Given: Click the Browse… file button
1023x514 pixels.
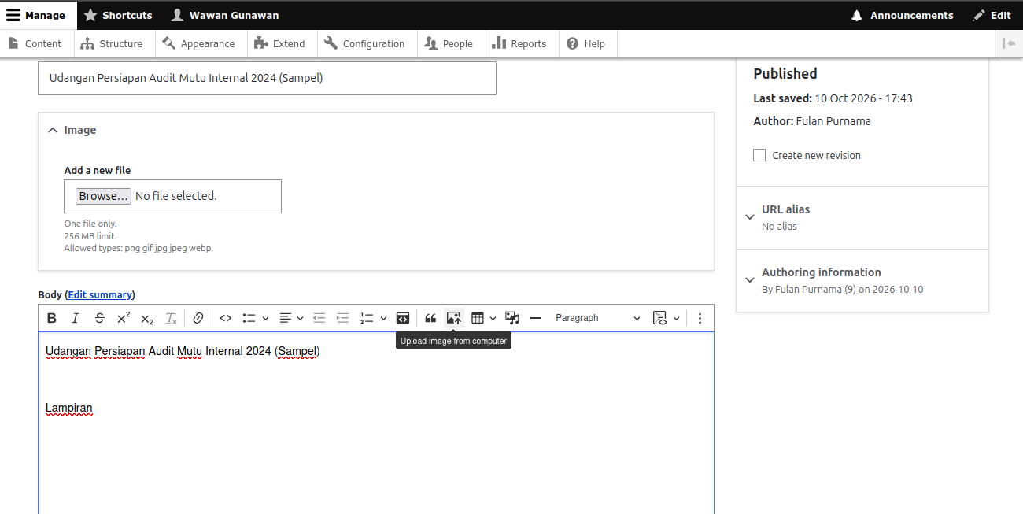Looking at the screenshot, I should [x=103, y=196].
